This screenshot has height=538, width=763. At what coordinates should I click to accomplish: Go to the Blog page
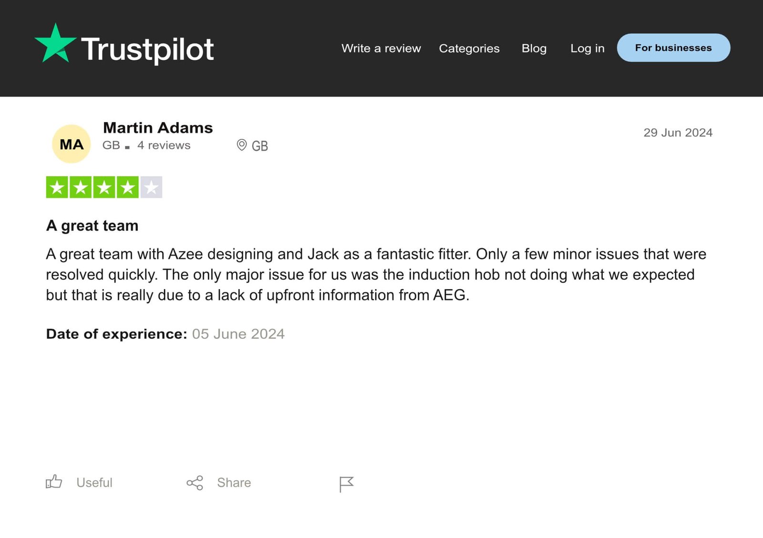[x=534, y=48]
